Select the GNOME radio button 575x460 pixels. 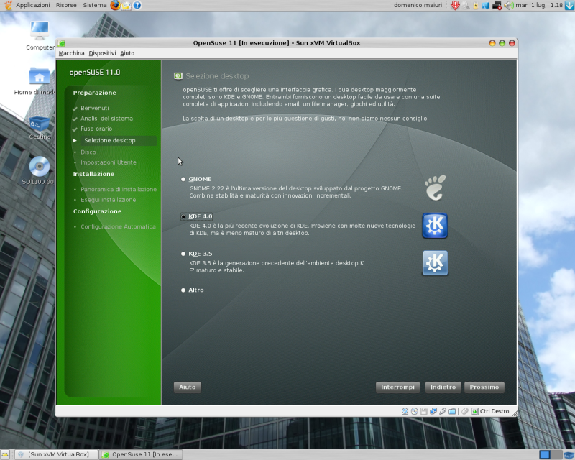point(183,179)
